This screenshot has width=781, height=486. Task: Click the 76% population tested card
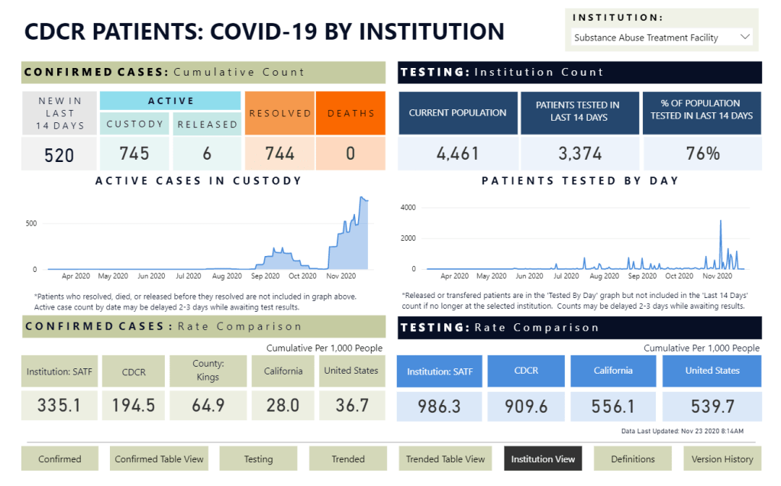tap(702, 154)
